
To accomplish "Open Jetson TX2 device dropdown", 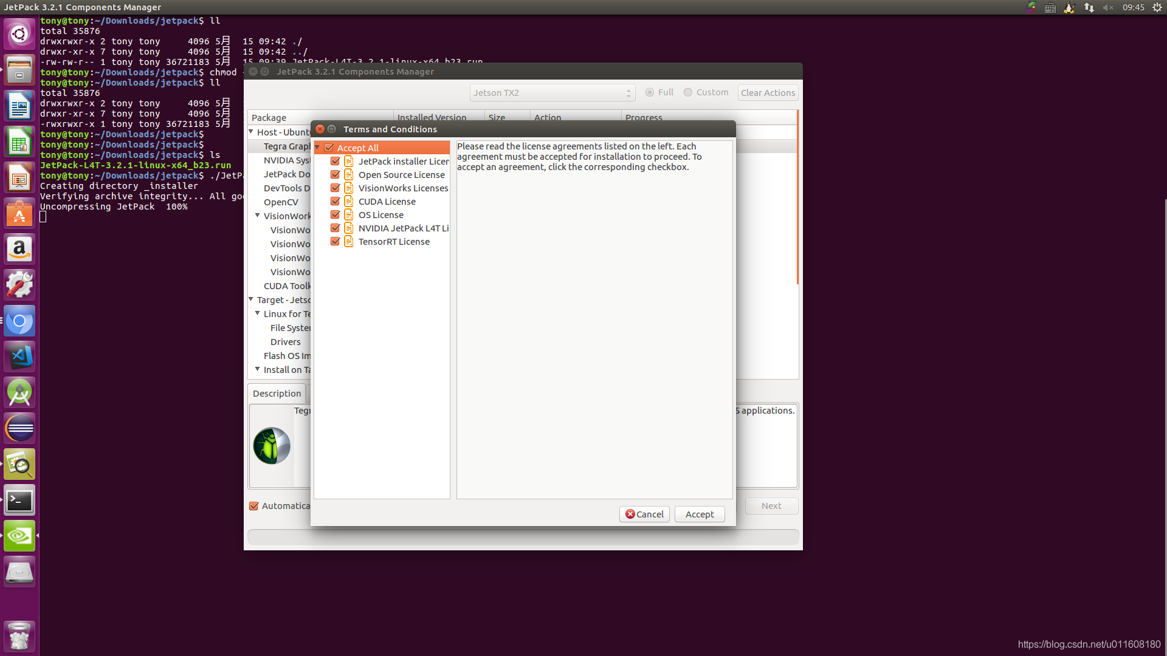I will (552, 93).
